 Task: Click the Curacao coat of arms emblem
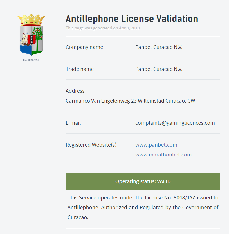pyautogui.click(x=31, y=35)
